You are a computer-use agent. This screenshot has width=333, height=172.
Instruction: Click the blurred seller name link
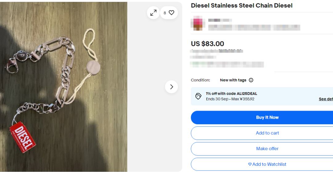(220, 20)
